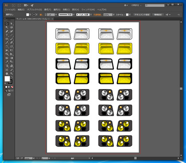The height and width of the screenshot is (163, 186).
Task: Choose the Paintbrush tool
Action: pos(12,39)
